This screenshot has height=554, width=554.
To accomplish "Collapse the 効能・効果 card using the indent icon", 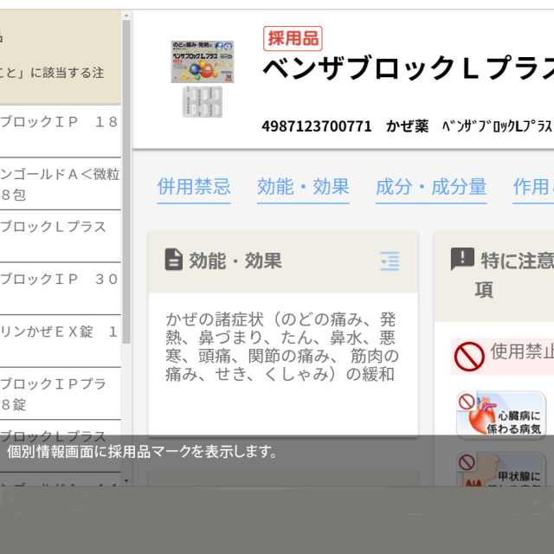I will 390,261.
